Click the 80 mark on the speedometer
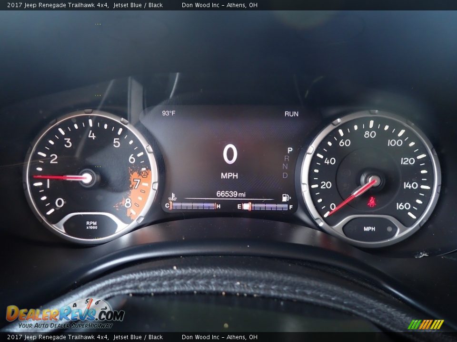Screen dimensions: 457x342 [370, 134]
